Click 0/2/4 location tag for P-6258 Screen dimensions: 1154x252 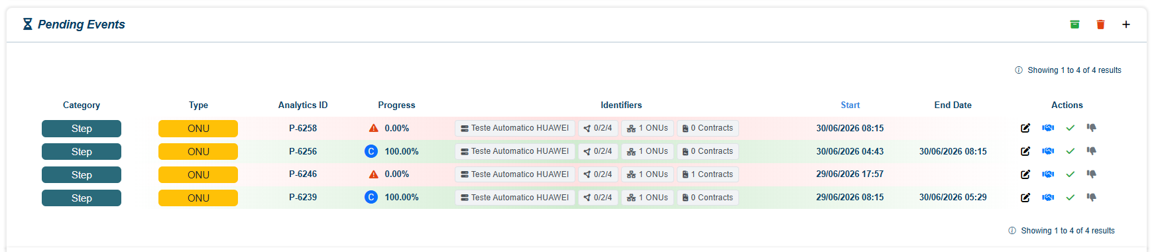(x=598, y=128)
